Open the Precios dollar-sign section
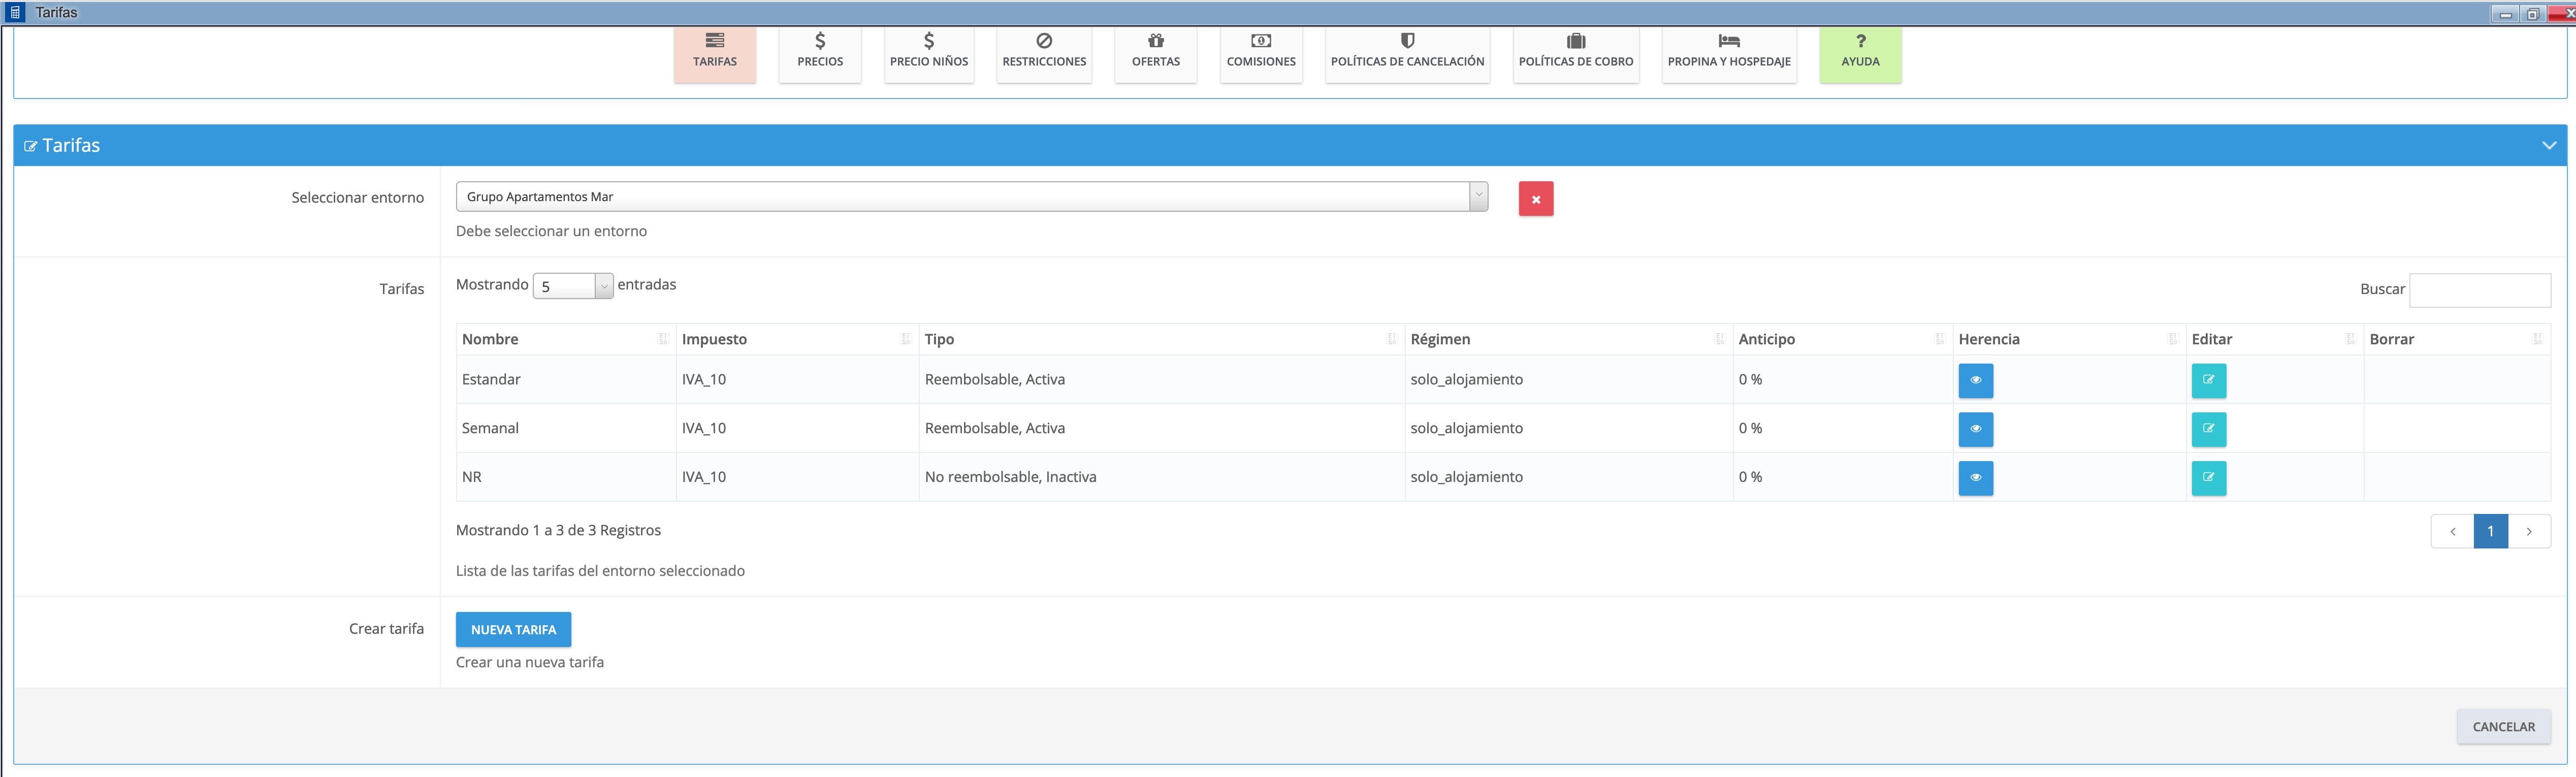The width and height of the screenshot is (2576, 777). 820,51
